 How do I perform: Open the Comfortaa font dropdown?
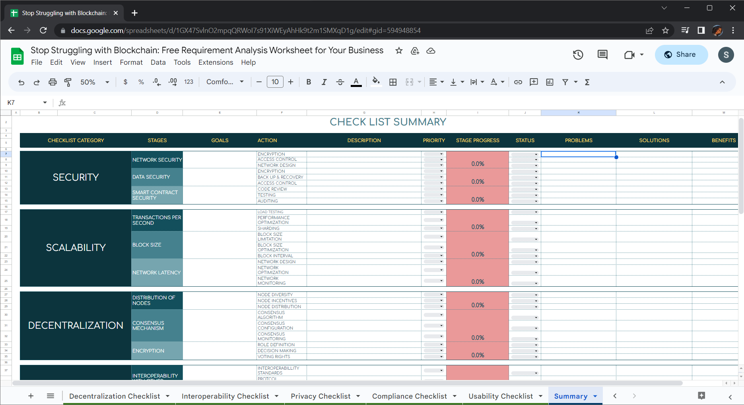(225, 82)
